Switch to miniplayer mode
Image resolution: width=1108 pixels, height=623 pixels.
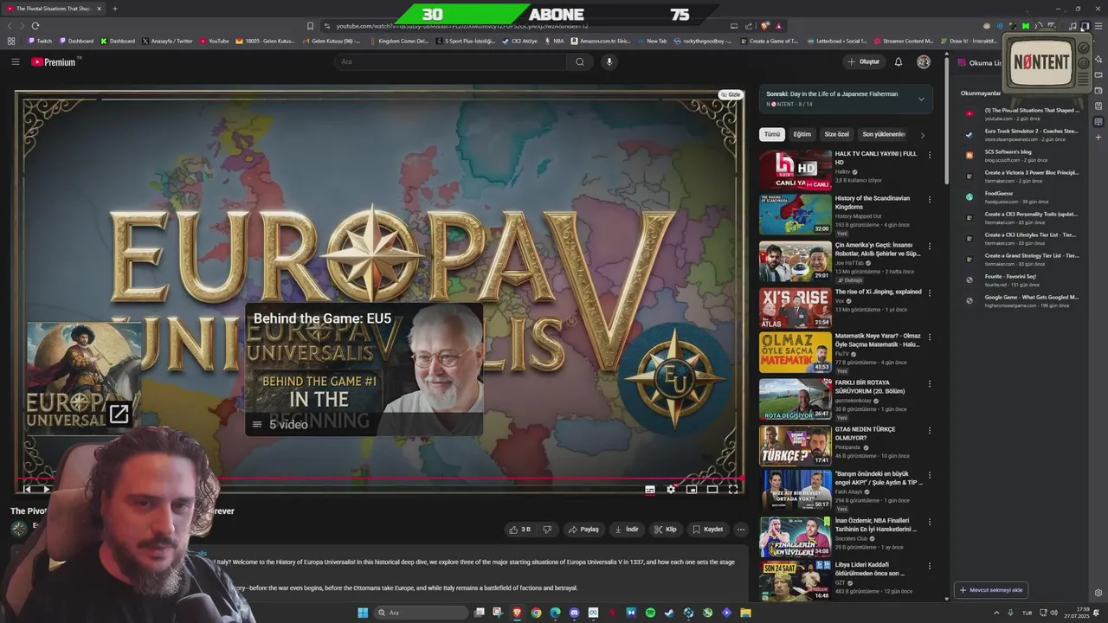(x=692, y=490)
